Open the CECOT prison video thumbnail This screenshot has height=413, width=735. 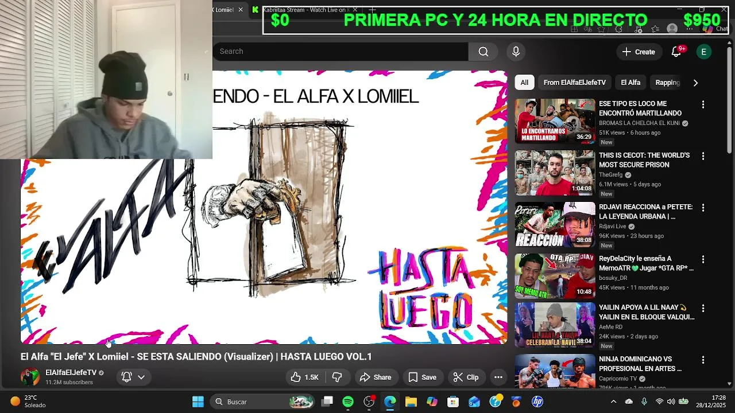[x=555, y=173]
